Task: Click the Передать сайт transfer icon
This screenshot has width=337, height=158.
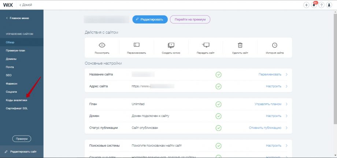Action: pyautogui.click(x=205, y=45)
